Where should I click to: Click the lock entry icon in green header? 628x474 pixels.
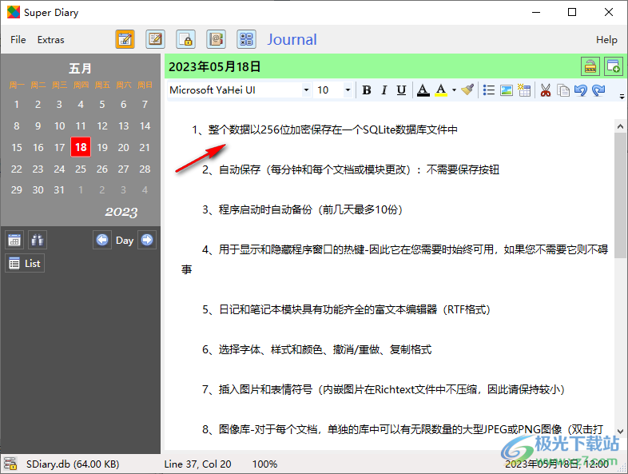click(590, 66)
